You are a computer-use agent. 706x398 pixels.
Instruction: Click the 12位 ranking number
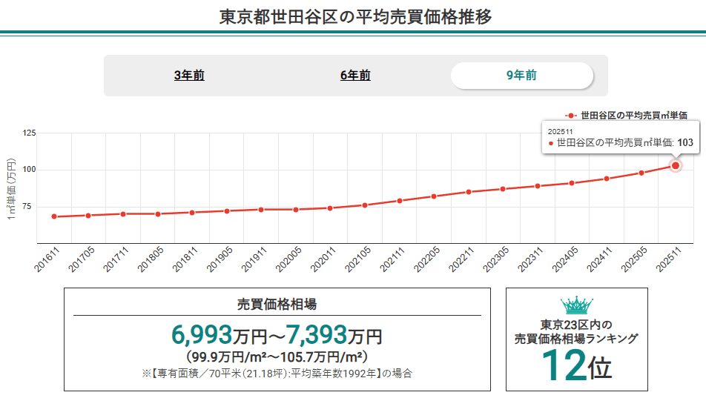click(576, 365)
